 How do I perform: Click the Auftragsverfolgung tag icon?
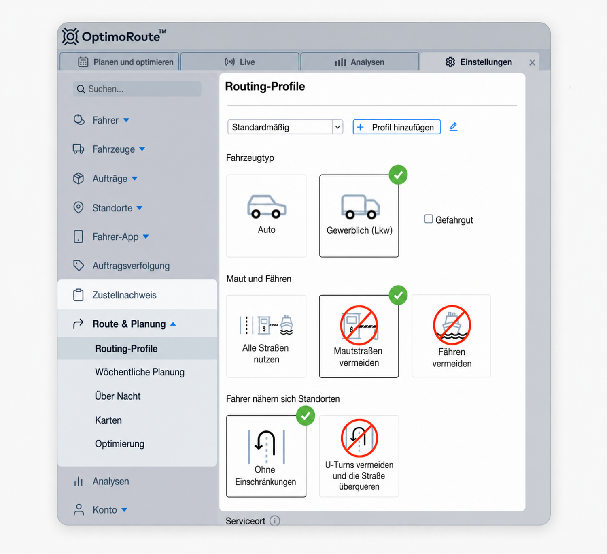[x=79, y=266]
